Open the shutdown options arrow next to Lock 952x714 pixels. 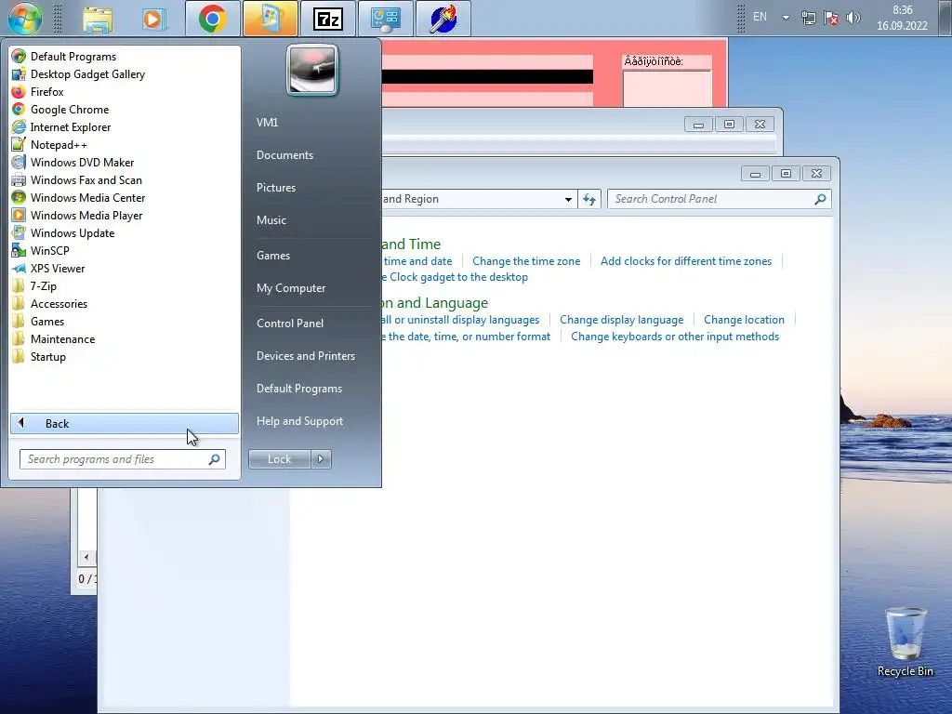tap(321, 459)
